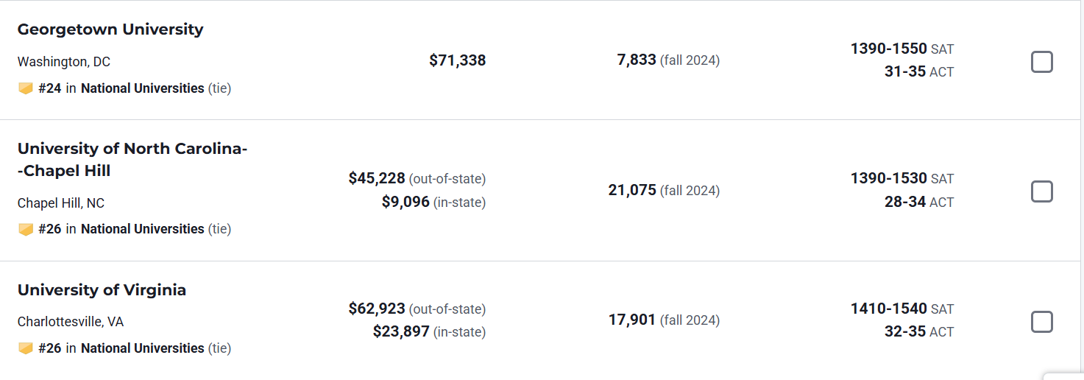The width and height of the screenshot is (1084, 380).
Task: Tick the UNC Chapel Hill compare checkbox
Action: tap(1041, 191)
